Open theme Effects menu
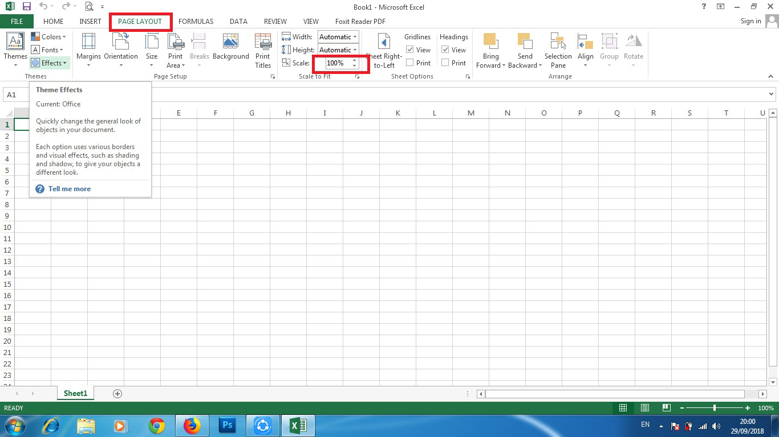The height and width of the screenshot is (437, 779). click(x=50, y=63)
